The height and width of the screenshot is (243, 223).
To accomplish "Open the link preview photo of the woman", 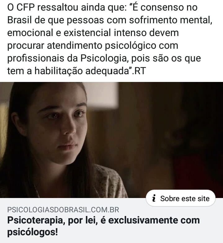I will pyautogui.click(x=112, y=140).
